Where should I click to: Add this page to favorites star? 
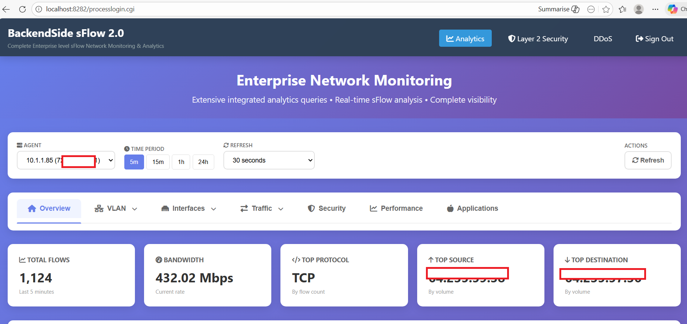click(x=606, y=9)
